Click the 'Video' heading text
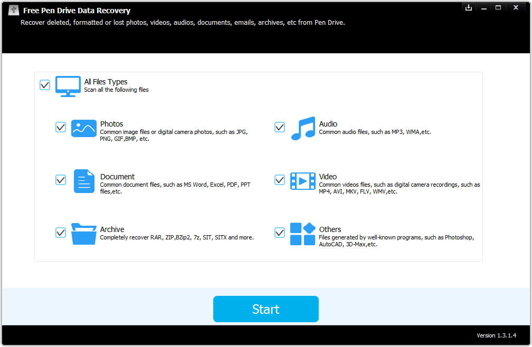 [x=328, y=177]
